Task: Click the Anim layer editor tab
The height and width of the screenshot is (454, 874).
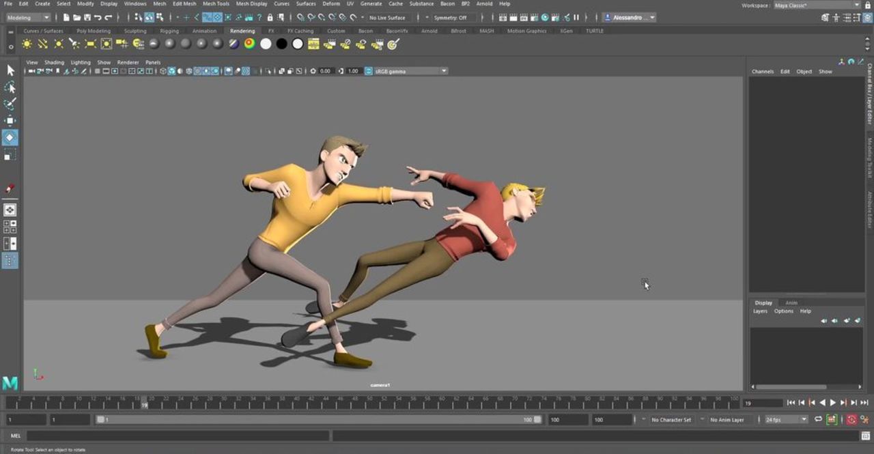Action: click(791, 302)
